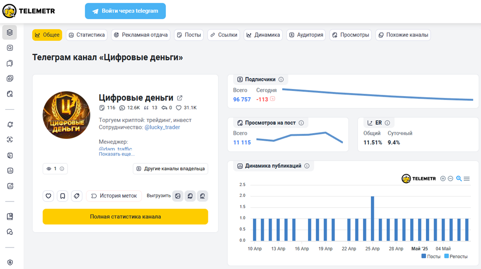Click views per post value 11 115
The height and width of the screenshot is (269, 481).
pyautogui.click(x=242, y=143)
